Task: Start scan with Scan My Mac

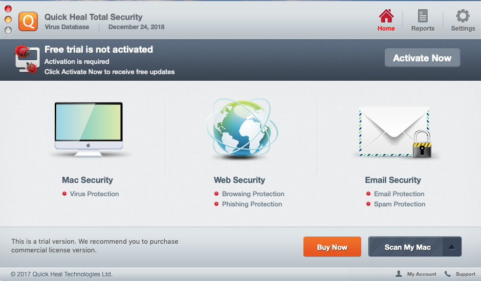Action: pos(406,247)
